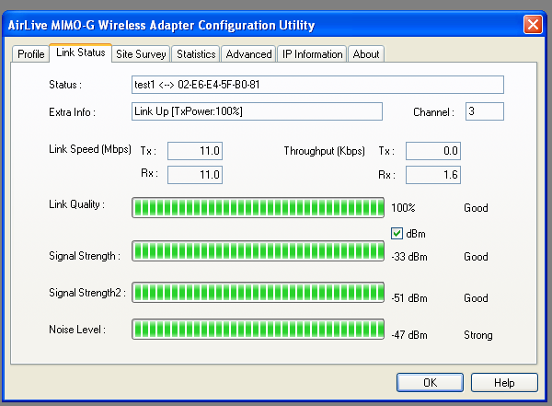Click the Throughput Rx 1.6 field
Screen dimensions: 552x406
[x=433, y=175]
